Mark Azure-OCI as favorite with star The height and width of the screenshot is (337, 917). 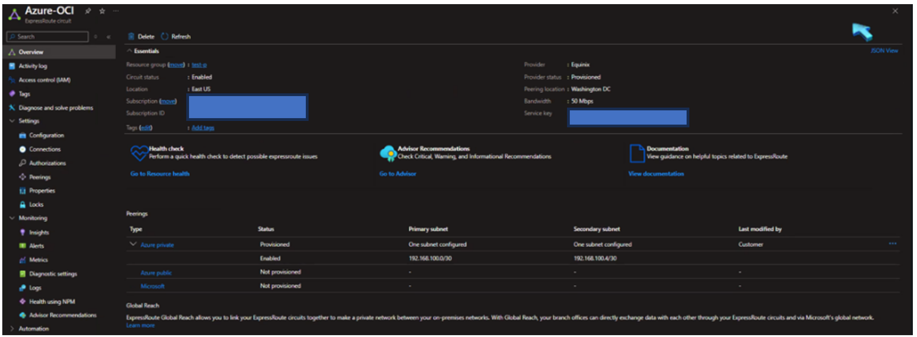[x=102, y=11]
